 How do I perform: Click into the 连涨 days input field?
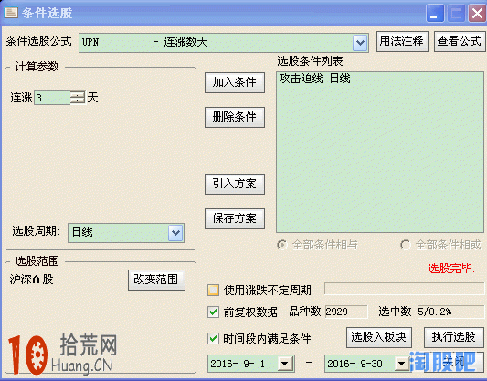pyautogui.click(x=52, y=98)
